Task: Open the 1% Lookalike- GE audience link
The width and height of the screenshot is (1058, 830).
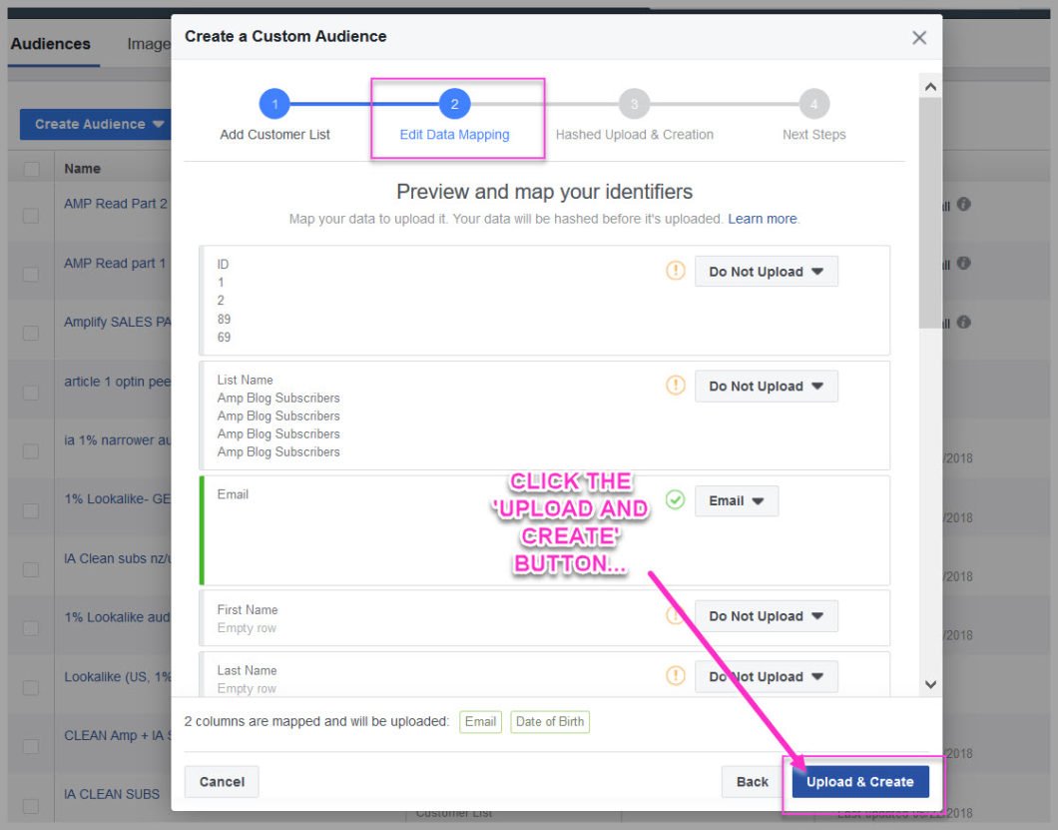Action: tap(118, 498)
